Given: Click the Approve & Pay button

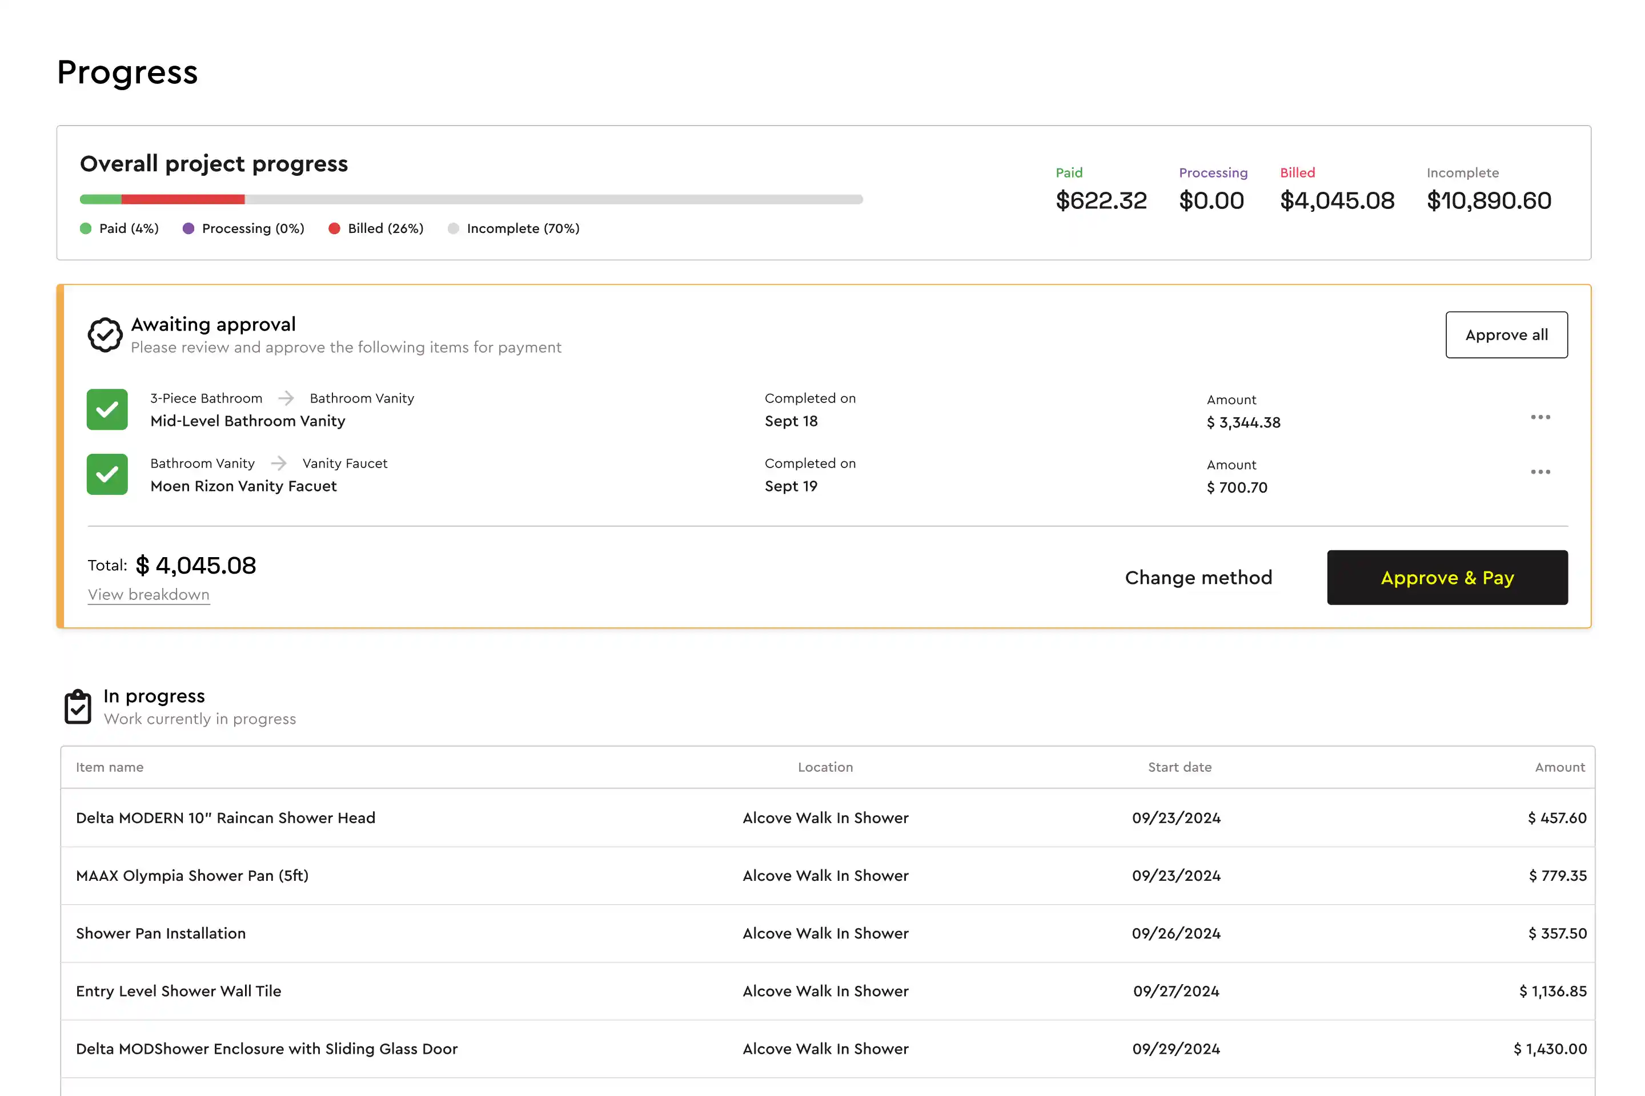Looking at the screenshot, I should [1447, 577].
